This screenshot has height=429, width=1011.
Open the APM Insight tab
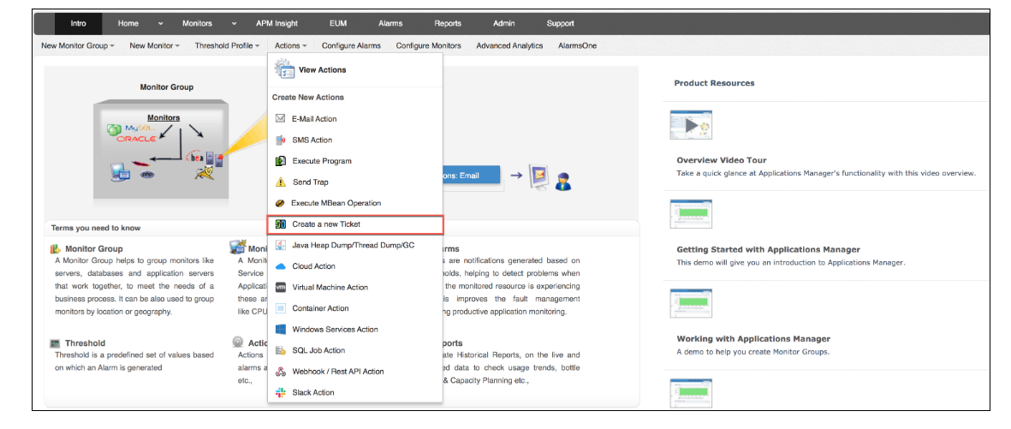pyautogui.click(x=275, y=23)
